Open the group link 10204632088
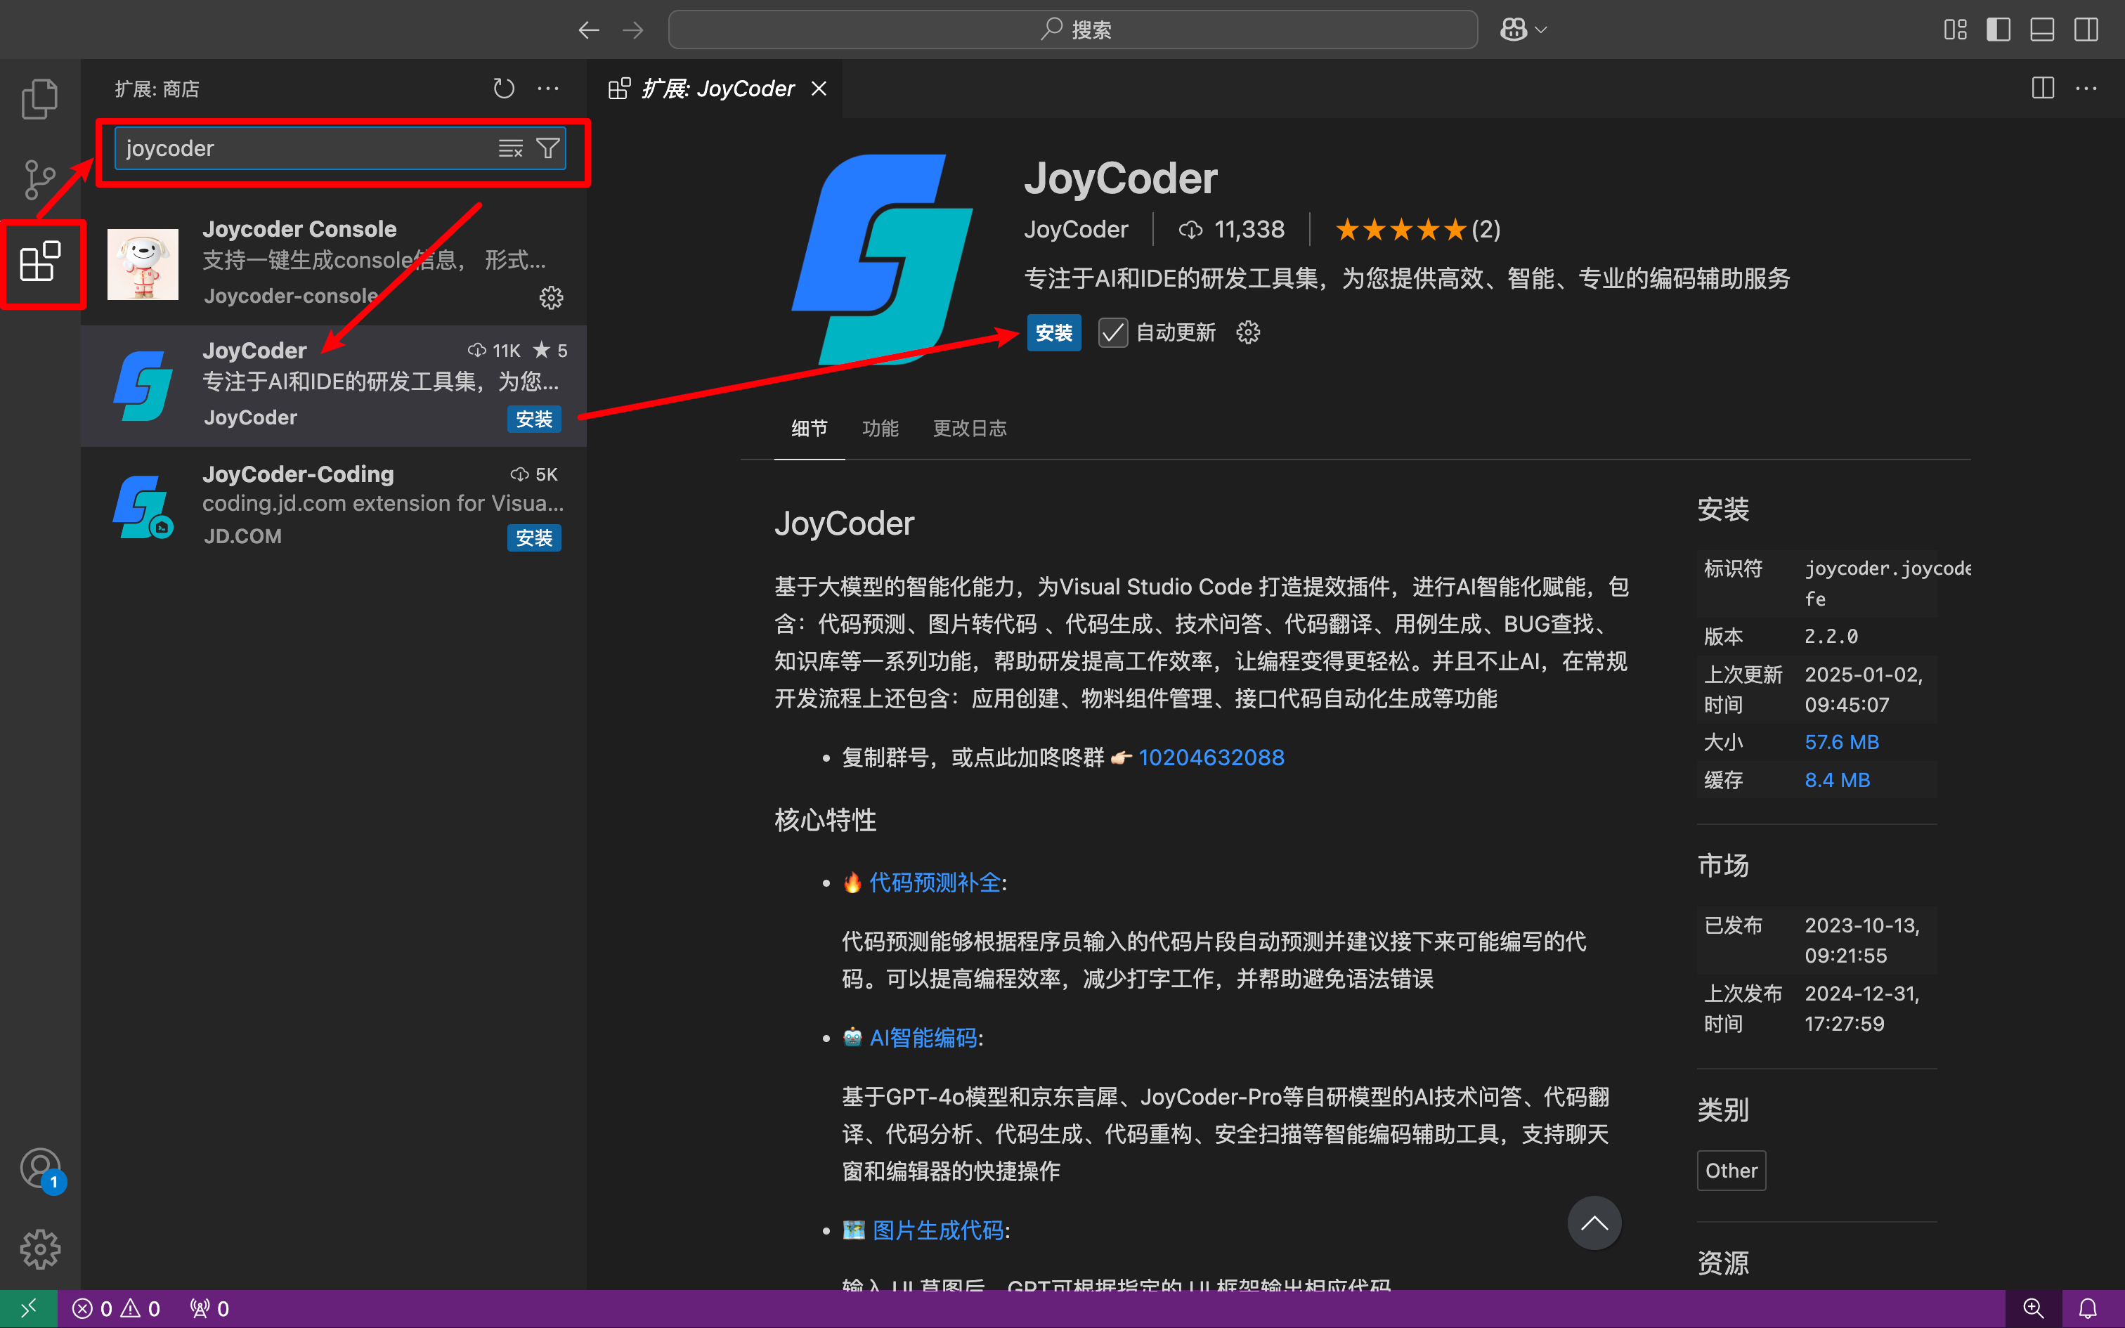Screen dimensions: 2125x1328 pos(1211,757)
